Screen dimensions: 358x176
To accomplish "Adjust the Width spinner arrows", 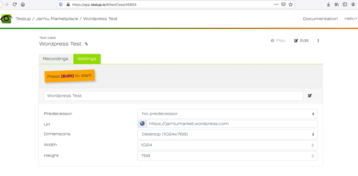I will point(313,145).
